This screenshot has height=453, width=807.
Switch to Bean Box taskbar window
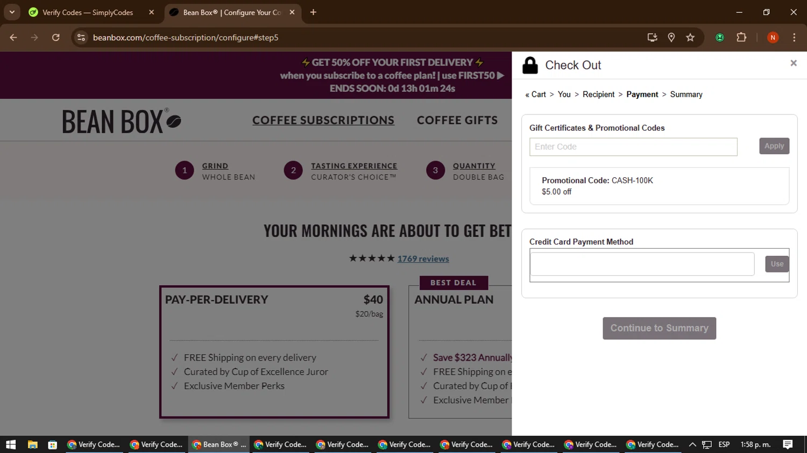(219, 444)
